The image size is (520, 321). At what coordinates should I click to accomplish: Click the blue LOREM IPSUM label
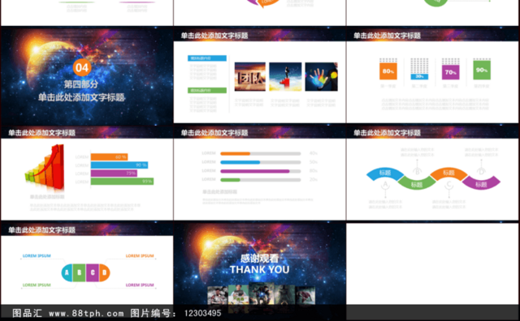click(x=37, y=256)
